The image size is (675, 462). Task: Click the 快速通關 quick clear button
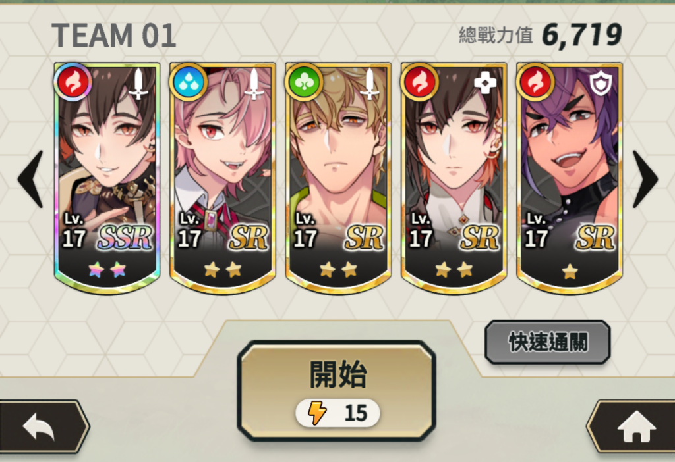point(548,342)
